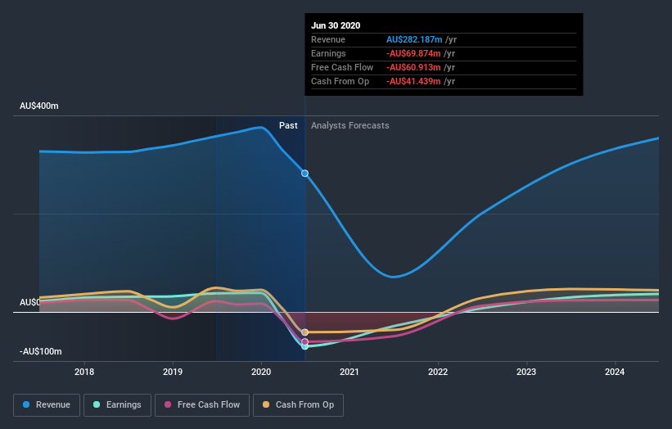The width and height of the screenshot is (672, 429).
Task: Toggle the Cash From Op legend button
Action: pyautogui.click(x=298, y=405)
